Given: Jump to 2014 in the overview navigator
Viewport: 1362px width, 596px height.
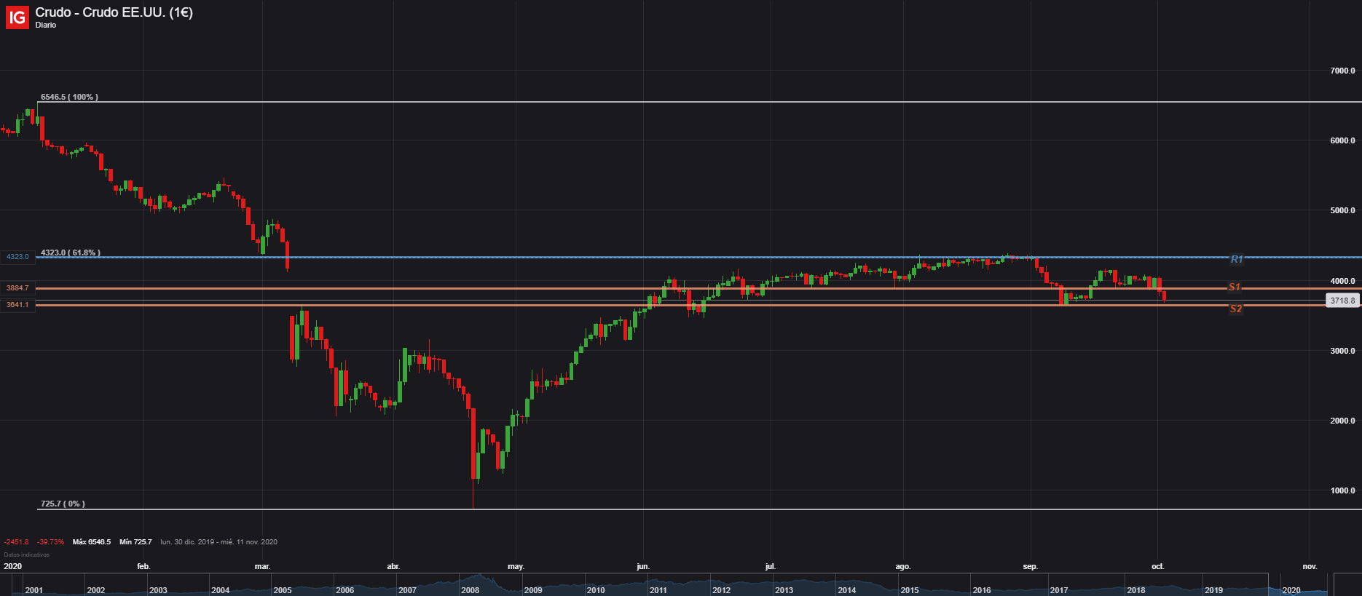Looking at the screenshot, I should coord(847,590).
